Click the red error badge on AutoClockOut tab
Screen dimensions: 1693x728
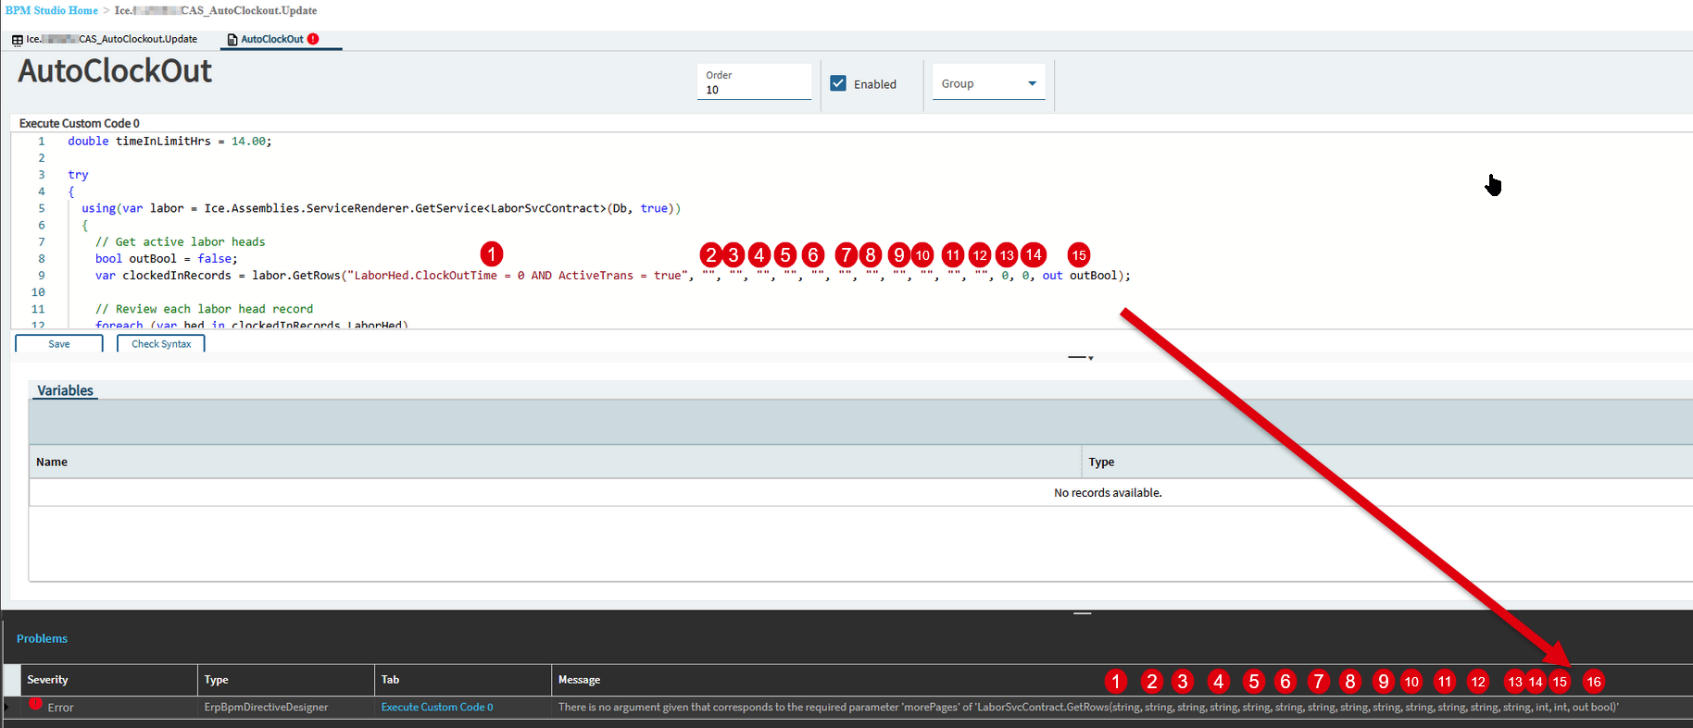point(313,39)
